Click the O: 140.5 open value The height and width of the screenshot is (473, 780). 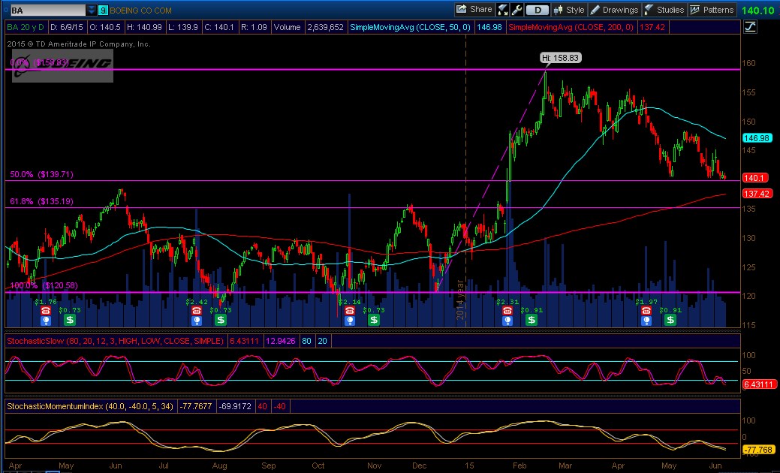tap(105, 27)
